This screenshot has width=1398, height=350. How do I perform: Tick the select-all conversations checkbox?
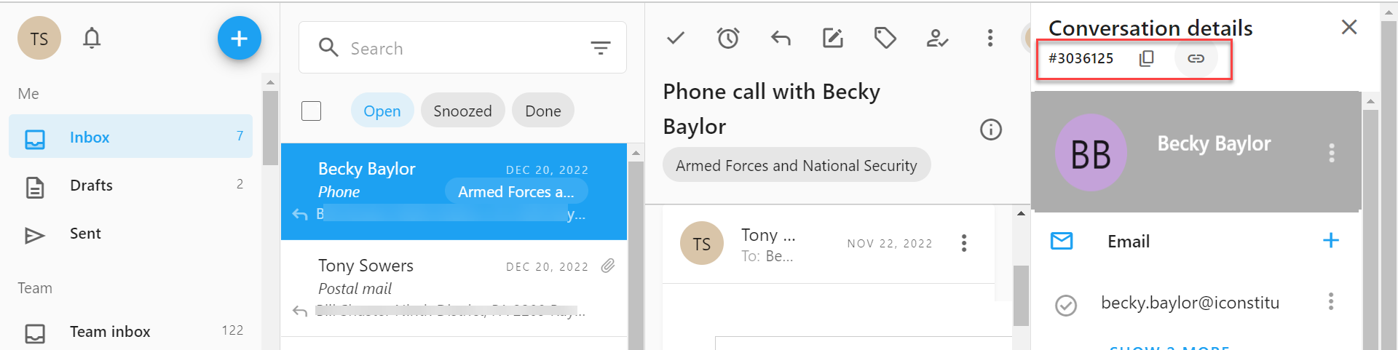click(x=312, y=111)
